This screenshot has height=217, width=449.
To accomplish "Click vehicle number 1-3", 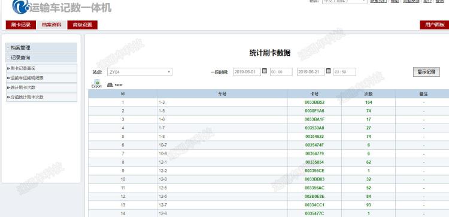I will [x=162, y=103].
